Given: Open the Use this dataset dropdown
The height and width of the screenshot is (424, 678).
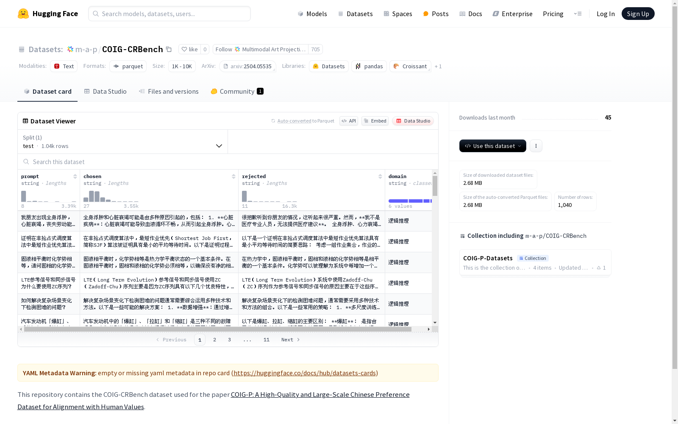Looking at the screenshot, I should (493, 146).
